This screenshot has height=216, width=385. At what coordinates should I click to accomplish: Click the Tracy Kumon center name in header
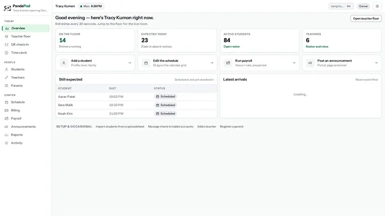pos(65,6)
